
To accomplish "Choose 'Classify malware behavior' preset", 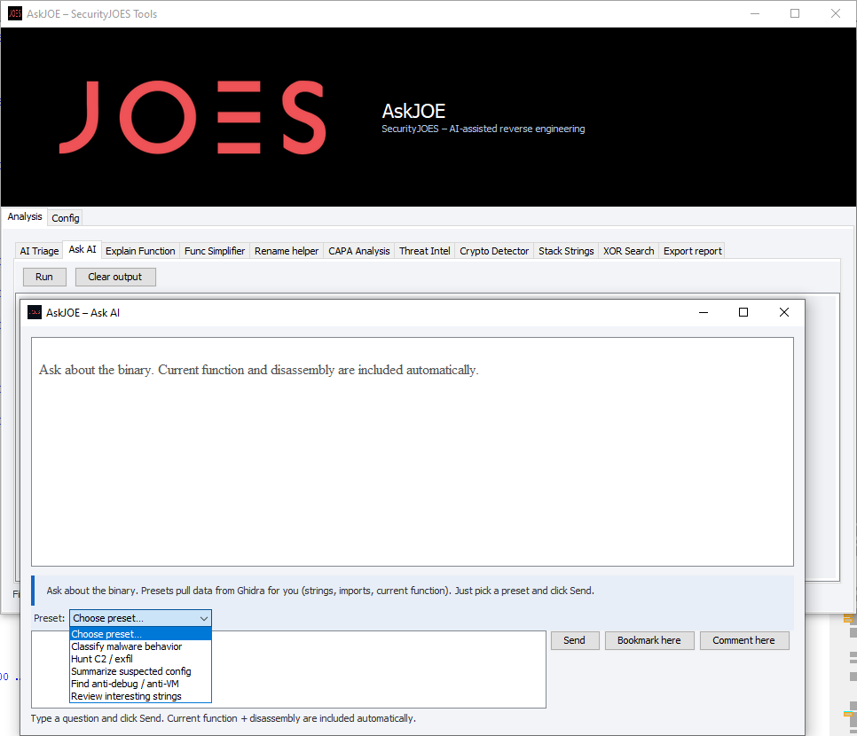I will pyautogui.click(x=140, y=646).
